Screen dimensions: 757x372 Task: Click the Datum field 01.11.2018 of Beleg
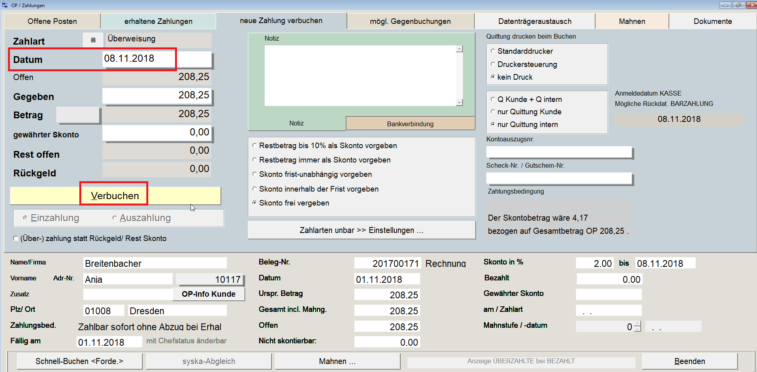pos(387,279)
